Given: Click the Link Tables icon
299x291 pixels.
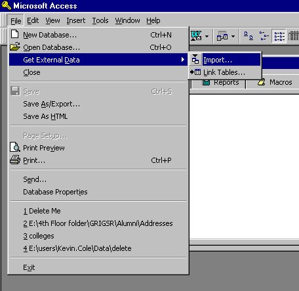Looking at the screenshot, I should point(195,72).
